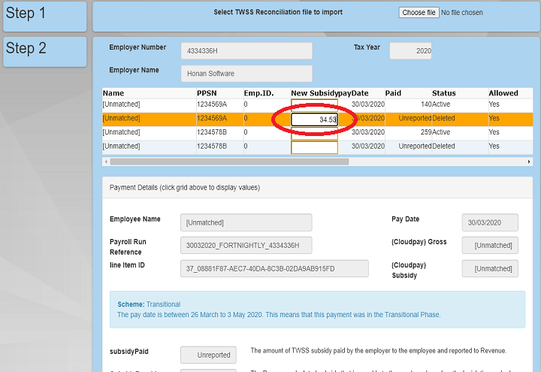Click the Employer Name field Honan Software

click(x=246, y=74)
